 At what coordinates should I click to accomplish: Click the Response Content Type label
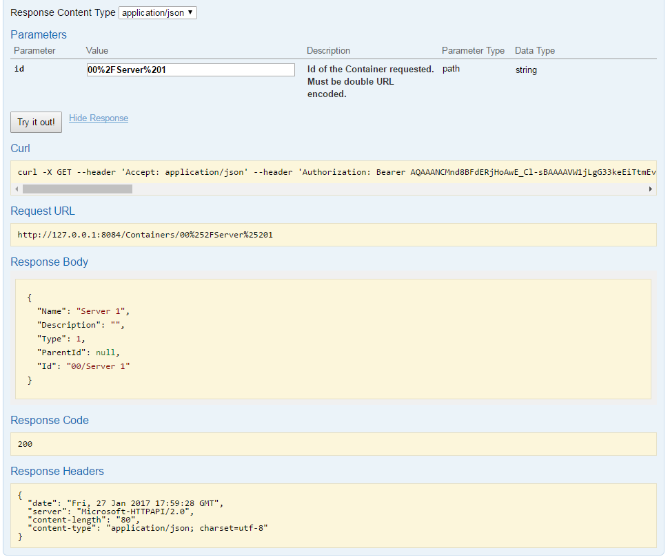click(63, 13)
